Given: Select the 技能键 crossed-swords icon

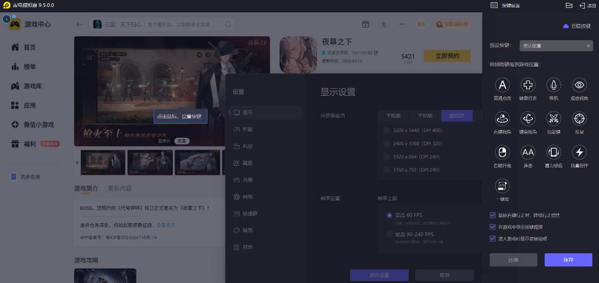Looking at the screenshot, I should coord(553,118).
